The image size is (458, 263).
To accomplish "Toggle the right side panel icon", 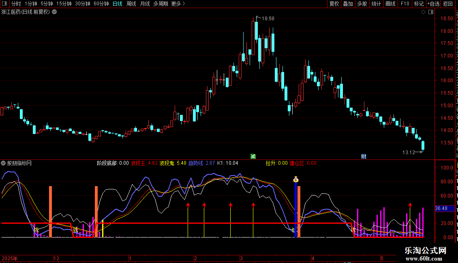I will tap(431, 12).
